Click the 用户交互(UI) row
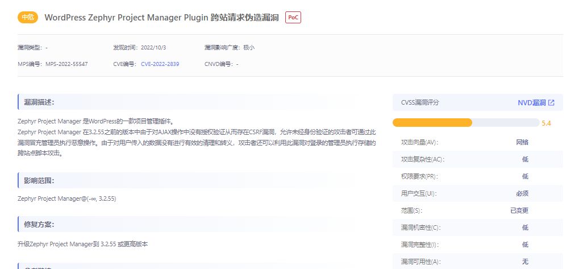 pos(478,193)
